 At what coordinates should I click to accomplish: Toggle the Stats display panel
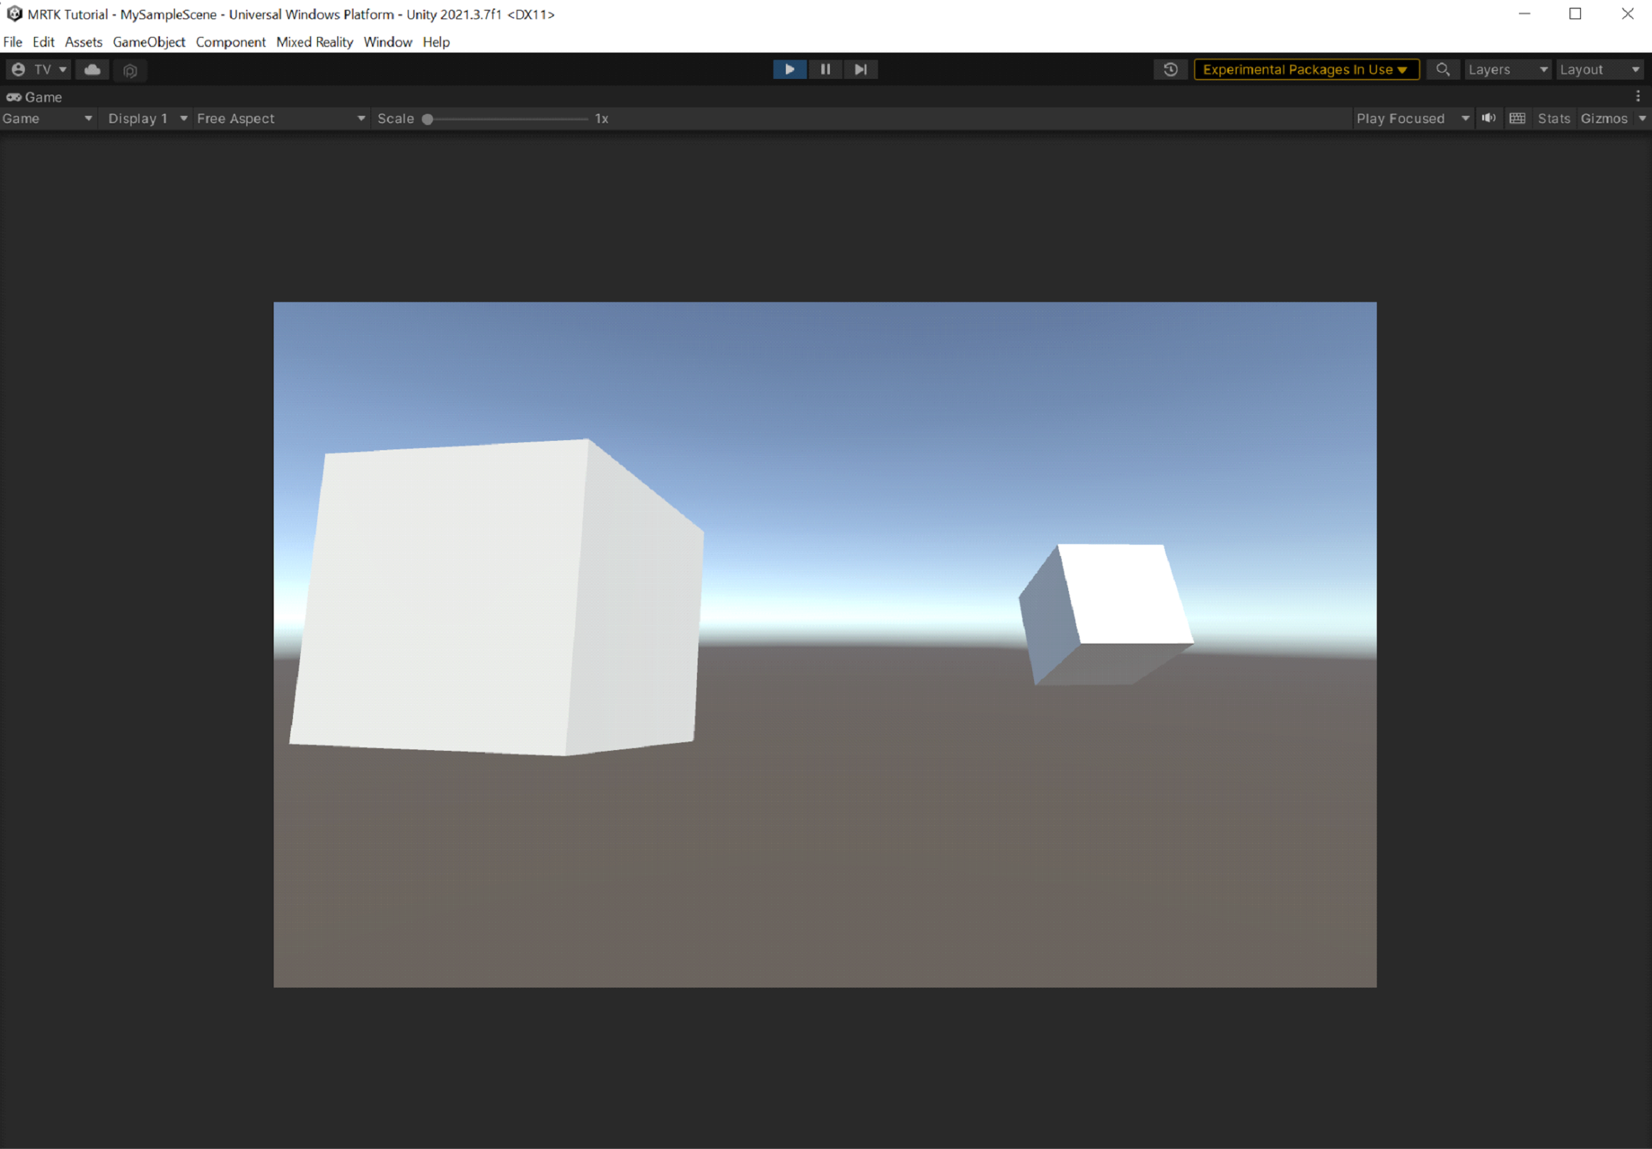click(1553, 118)
